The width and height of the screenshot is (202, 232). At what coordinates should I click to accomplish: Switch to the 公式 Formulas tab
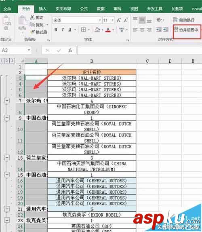point(84,9)
